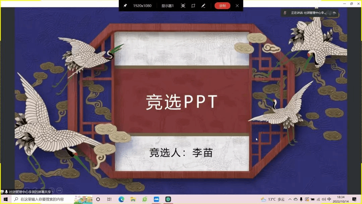Expand hidden system tray icons chevron
This screenshot has width=362, height=204.
pos(290,199)
